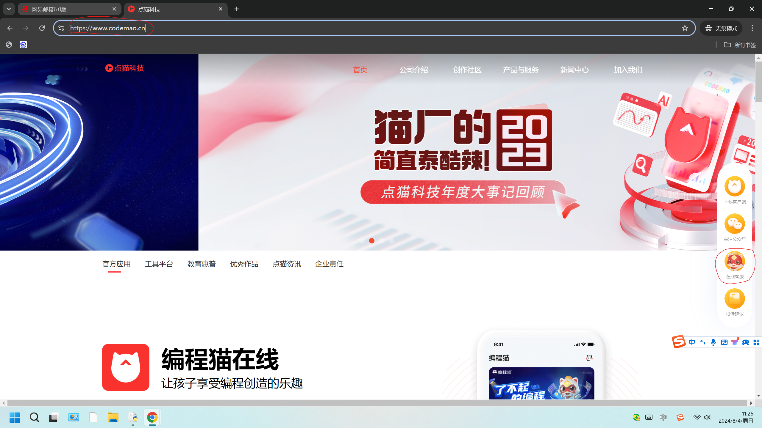Toggle Sogou Chinese/English mode (中)
762x428 pixels.
coord(692,342)
